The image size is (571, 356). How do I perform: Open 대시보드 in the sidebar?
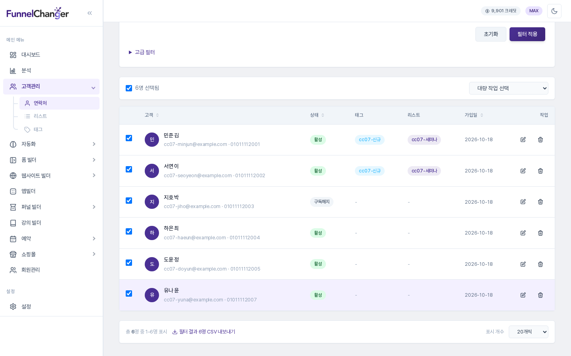52,55
